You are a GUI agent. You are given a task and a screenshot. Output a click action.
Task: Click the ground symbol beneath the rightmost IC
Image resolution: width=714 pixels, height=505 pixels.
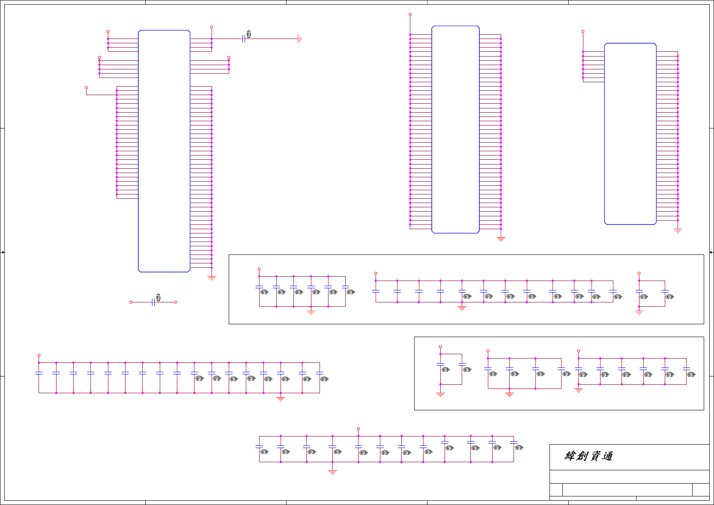678,230
